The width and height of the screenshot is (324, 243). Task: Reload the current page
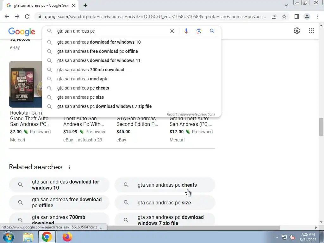click(27, 16)
